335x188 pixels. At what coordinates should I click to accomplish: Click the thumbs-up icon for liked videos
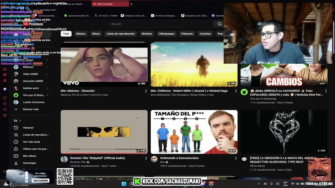16,149
